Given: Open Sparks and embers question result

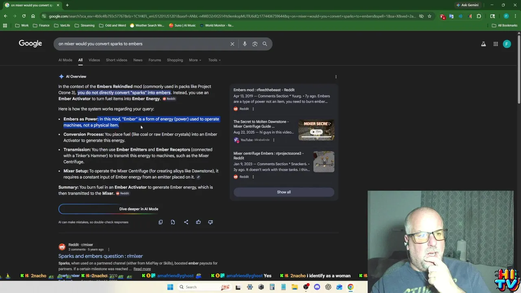Looking at the screenshot, I should [101, 256].
